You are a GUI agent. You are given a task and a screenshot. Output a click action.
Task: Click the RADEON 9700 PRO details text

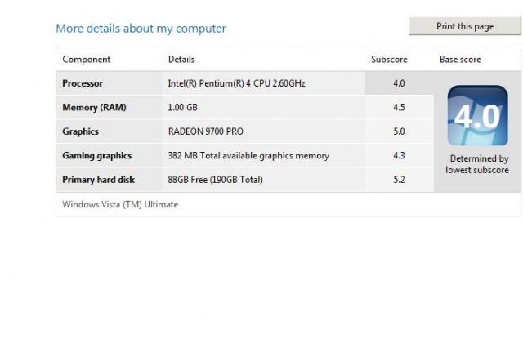point(205,131)
